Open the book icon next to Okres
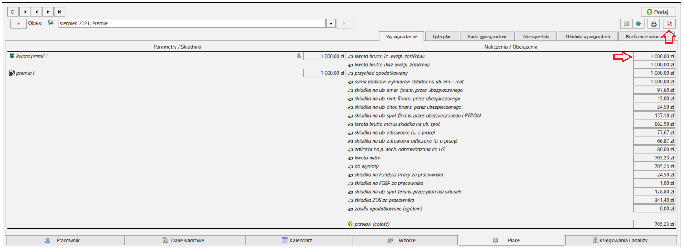The height and width of the screenshot is (250, 684). [51, 22]
